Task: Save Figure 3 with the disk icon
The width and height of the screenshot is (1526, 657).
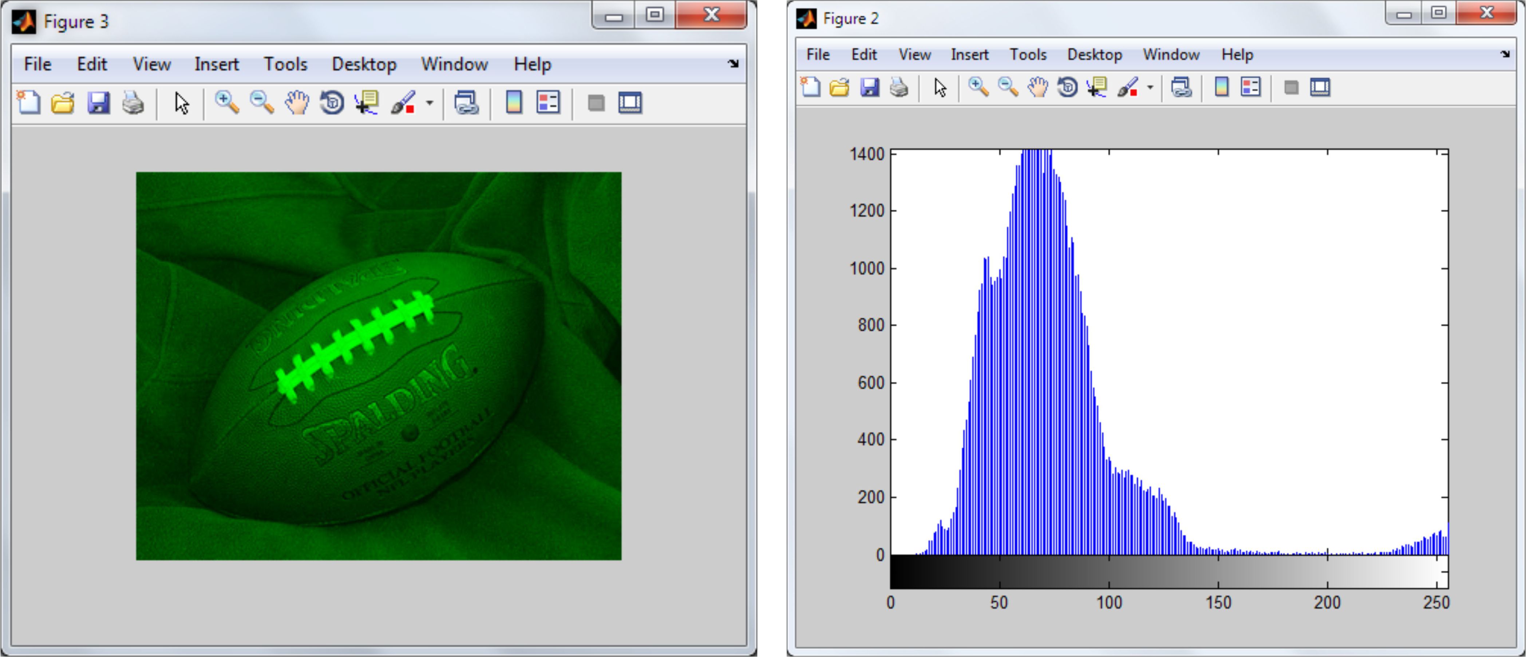Action: click(x=98, y=103)
